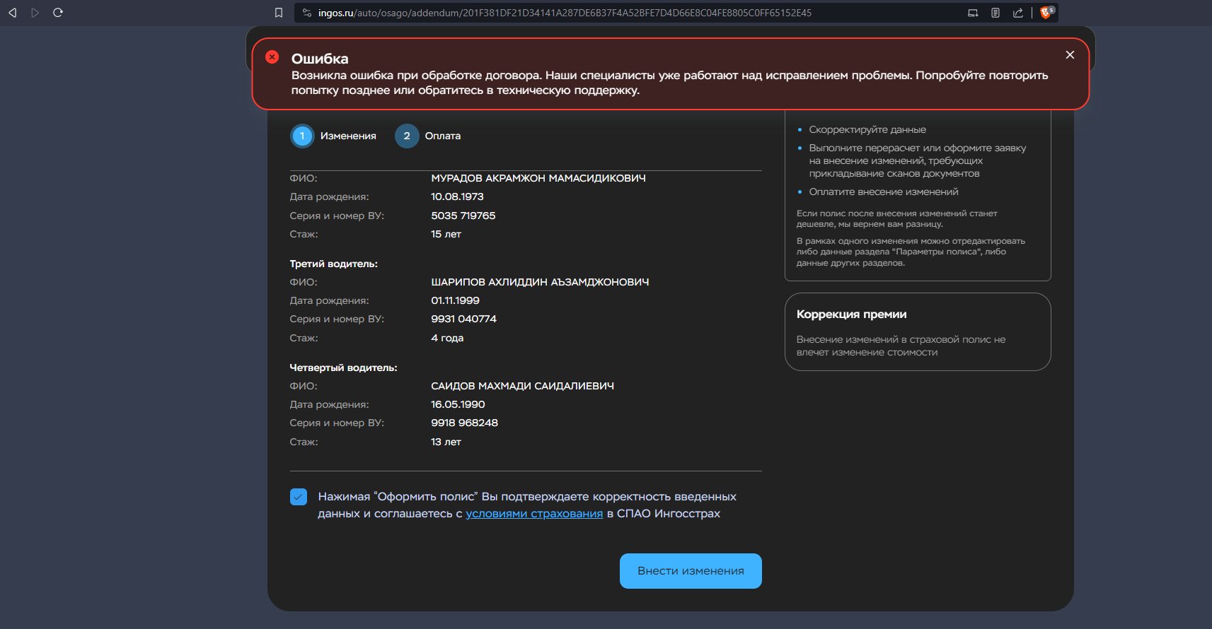Image resolution: width=1212 pixels, height=629 pixels.
Task: Bookmark this page with the bookmark icon
Action: 279,13
